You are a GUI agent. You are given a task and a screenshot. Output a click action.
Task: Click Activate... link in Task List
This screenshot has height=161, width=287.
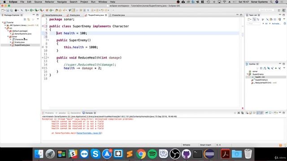(x=276, y=24)
